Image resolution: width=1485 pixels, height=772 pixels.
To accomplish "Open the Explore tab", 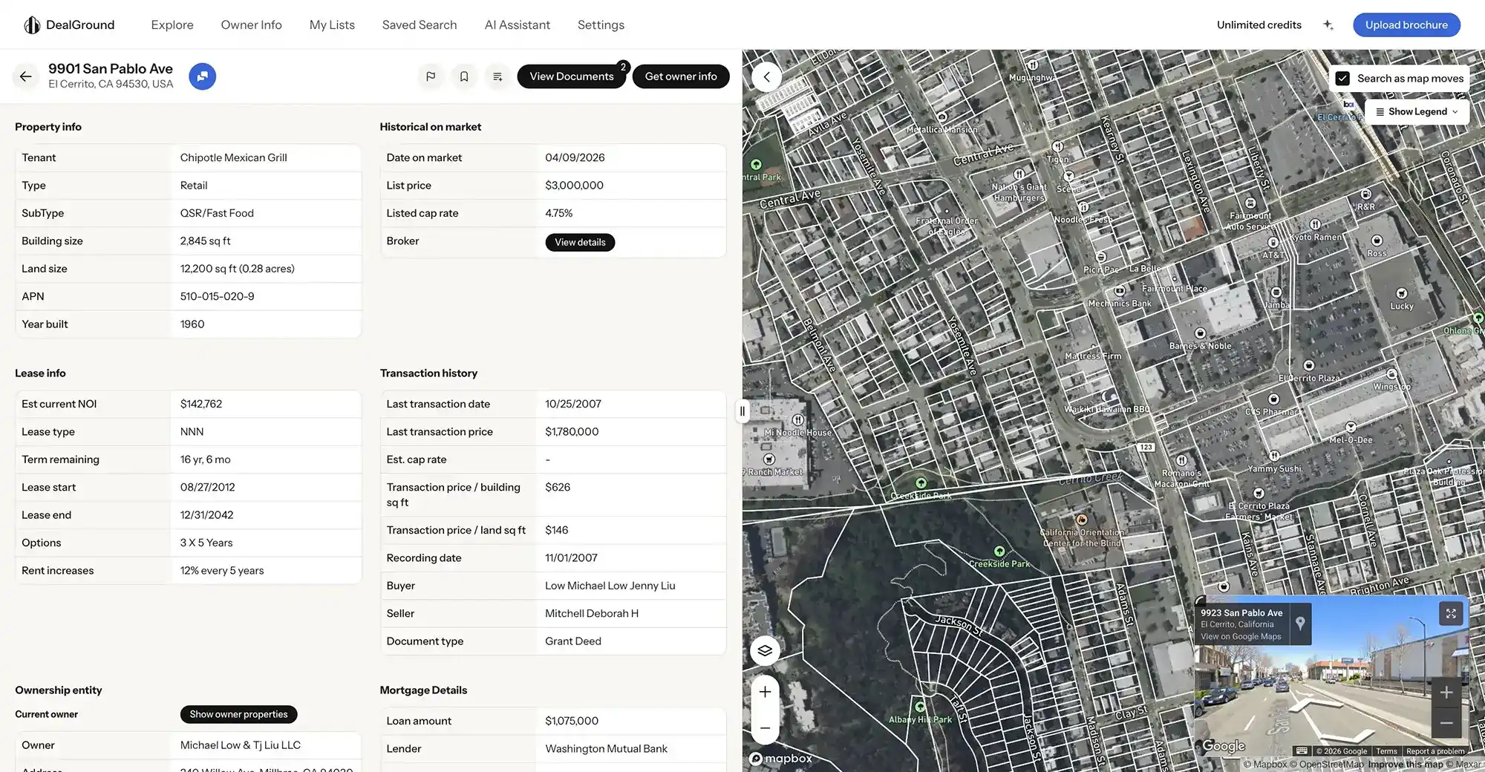I will pyautogui.click(x=172, y=24).
